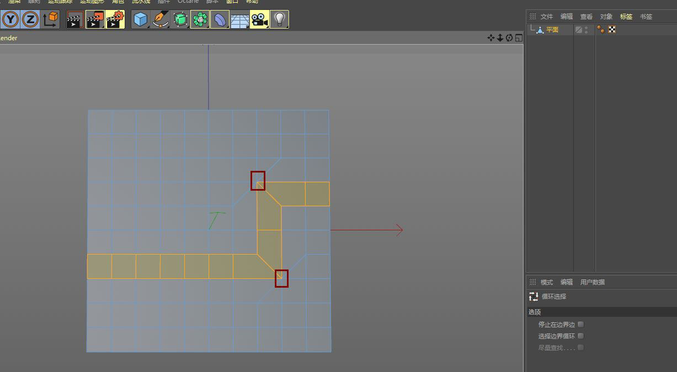Toggle the Y axis lock button

tap(10, 20)
